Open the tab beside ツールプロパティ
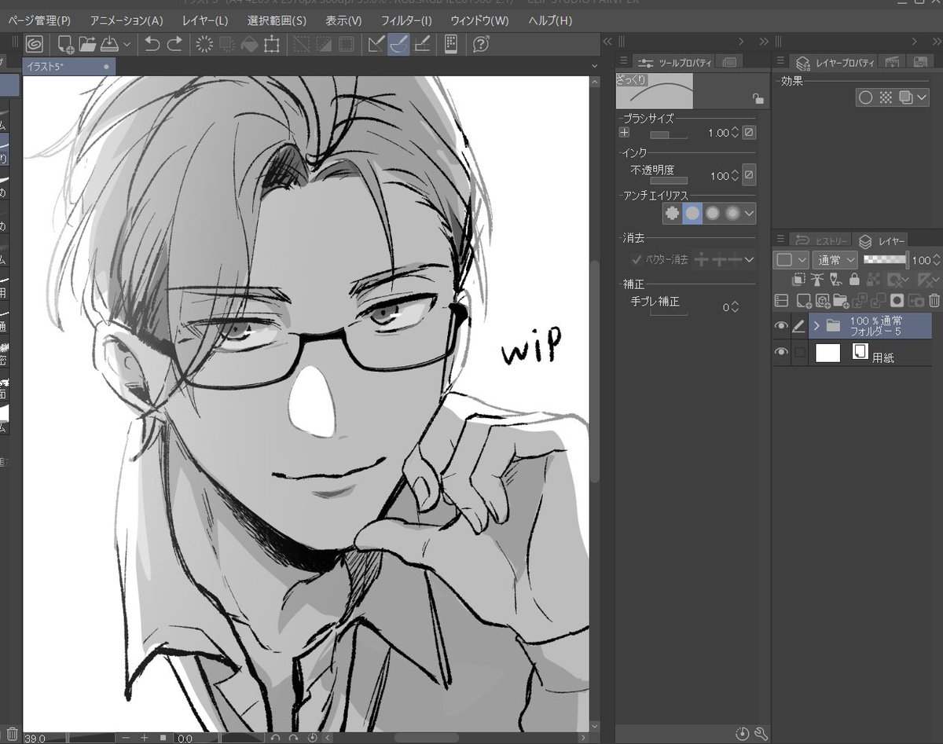Screen dimensions: 943x744 click(x=728, y=62)
